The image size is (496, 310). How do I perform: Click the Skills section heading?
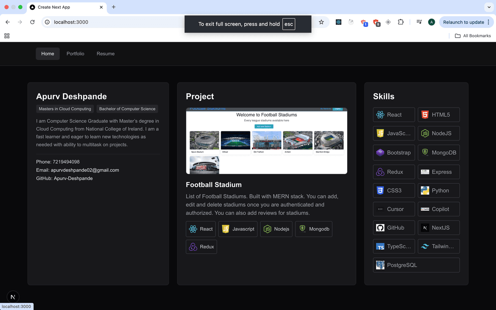pyautogui.click(x=384, y=96)
